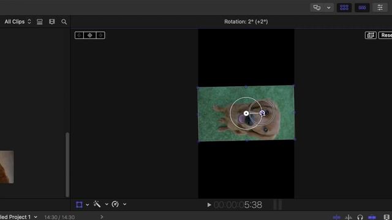
Task: Open the retime options chevron
Action: 124,205
